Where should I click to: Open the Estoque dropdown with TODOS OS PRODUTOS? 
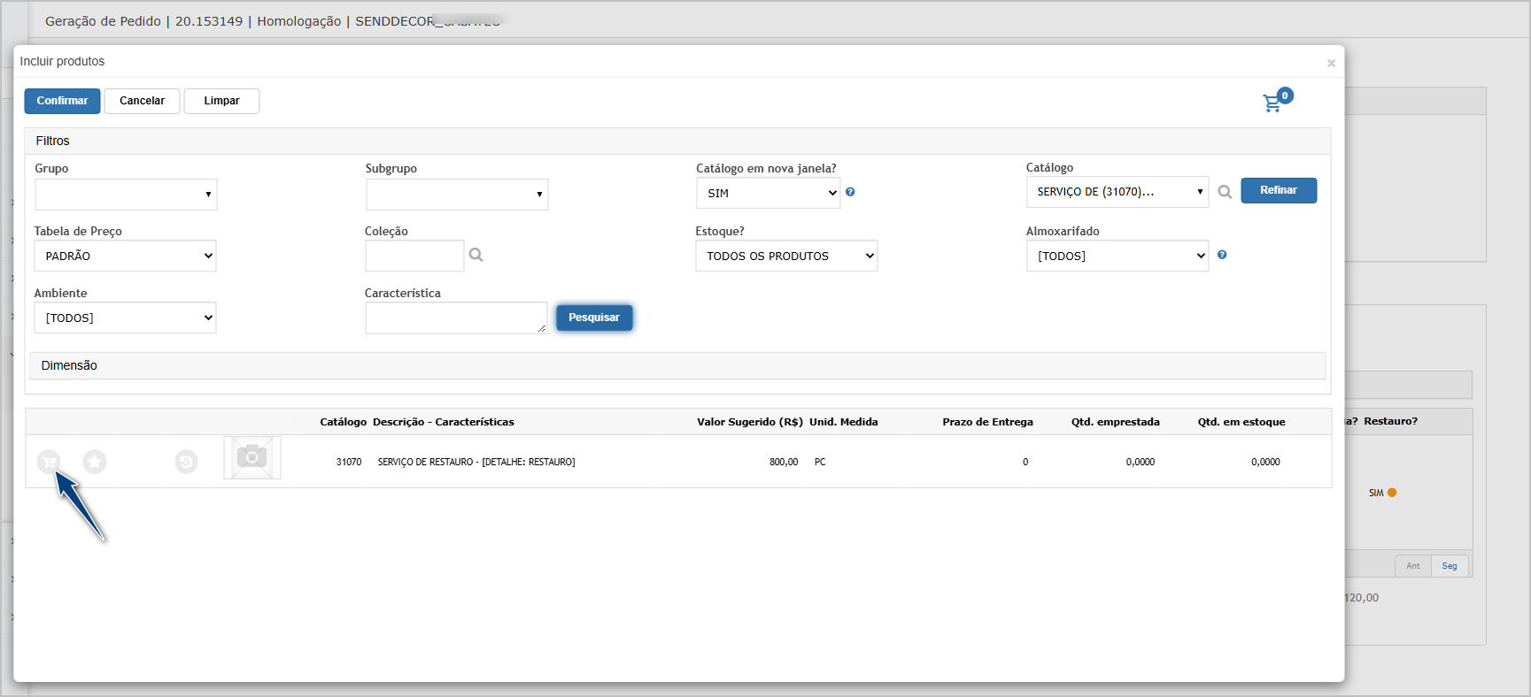[x=786, y=256]
